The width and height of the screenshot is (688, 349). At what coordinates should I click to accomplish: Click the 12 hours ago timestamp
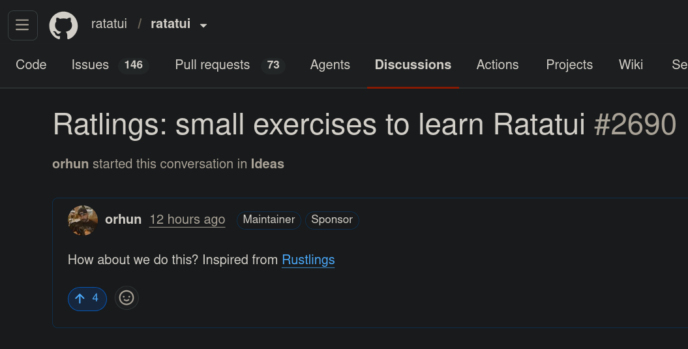[187, 219]
